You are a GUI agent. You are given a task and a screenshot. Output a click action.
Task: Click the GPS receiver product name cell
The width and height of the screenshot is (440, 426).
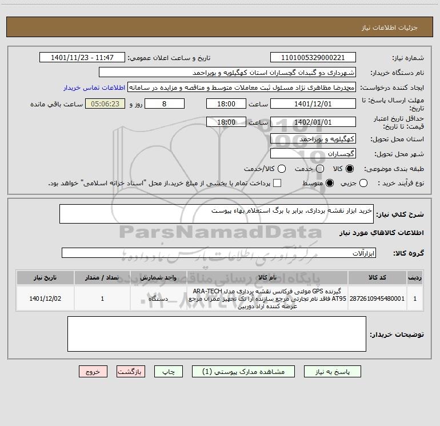pos(267,298)
